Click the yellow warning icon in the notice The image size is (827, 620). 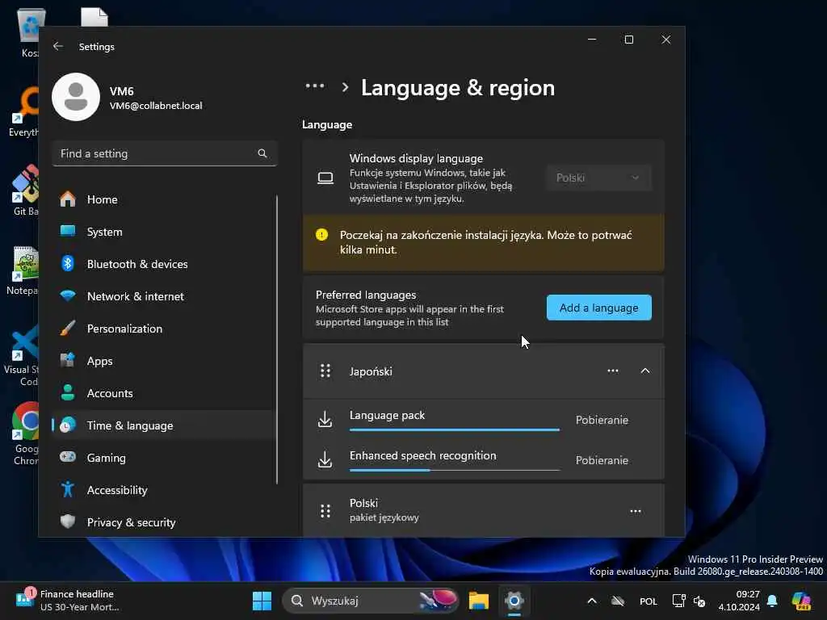coord(321,235)
